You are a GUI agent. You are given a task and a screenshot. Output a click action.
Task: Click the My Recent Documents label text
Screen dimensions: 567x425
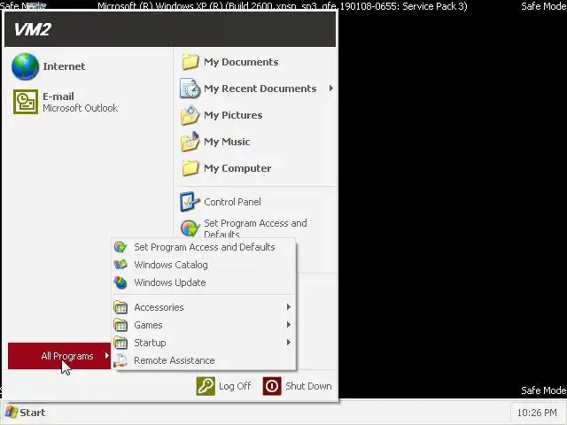pos(260,89)
